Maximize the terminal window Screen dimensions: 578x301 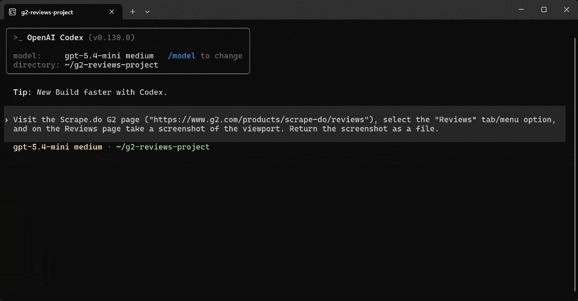544,10
